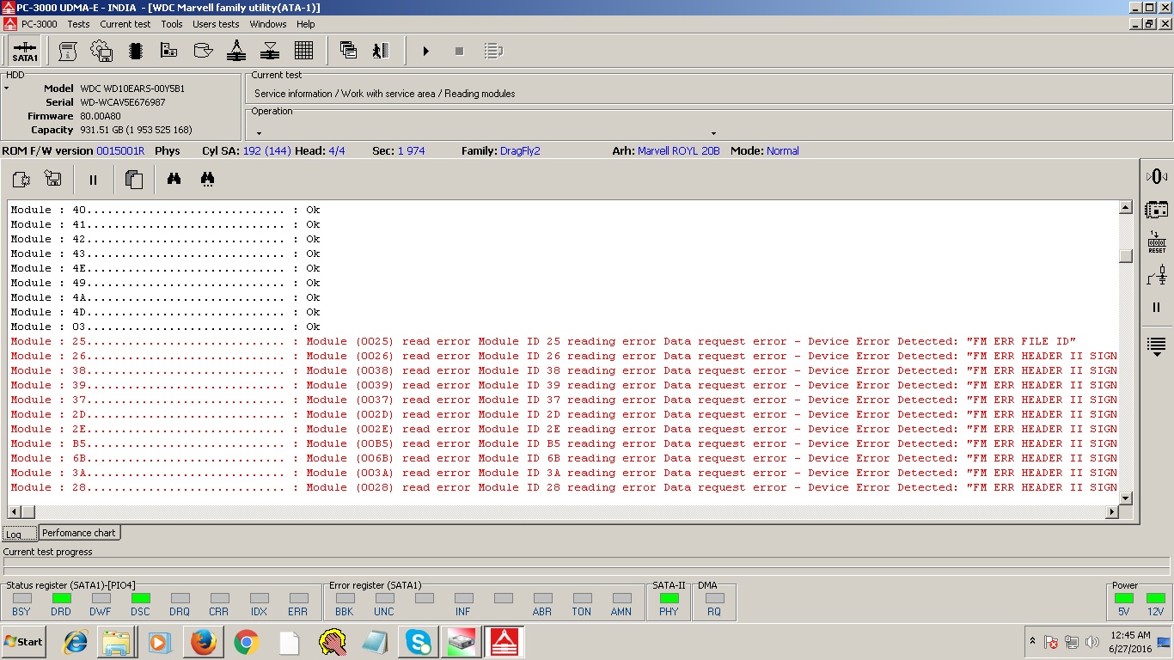This screenshot has width=1174, height=660.
Task: Open the Windows menu
Action: click(268, 24)
